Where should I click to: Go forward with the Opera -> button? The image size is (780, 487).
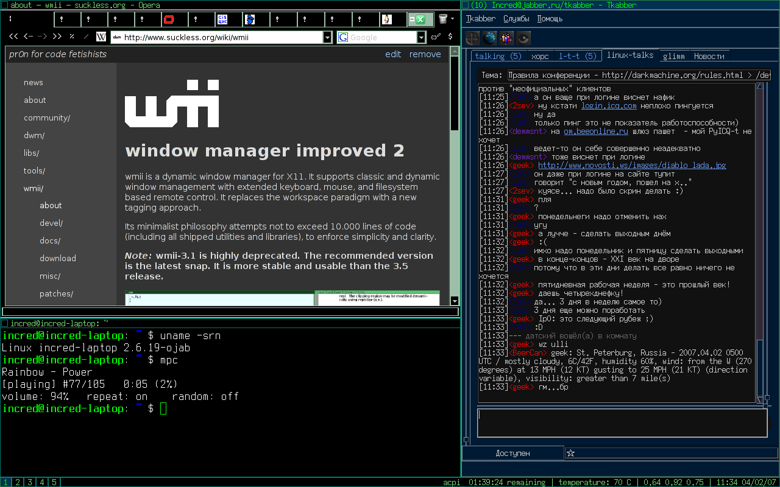[x=43, y=37]
